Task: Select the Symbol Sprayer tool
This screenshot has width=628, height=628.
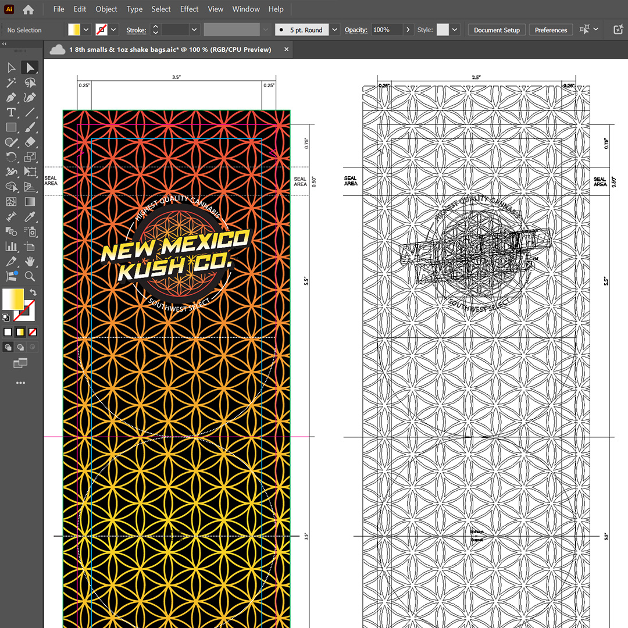Action: point(30,231)
